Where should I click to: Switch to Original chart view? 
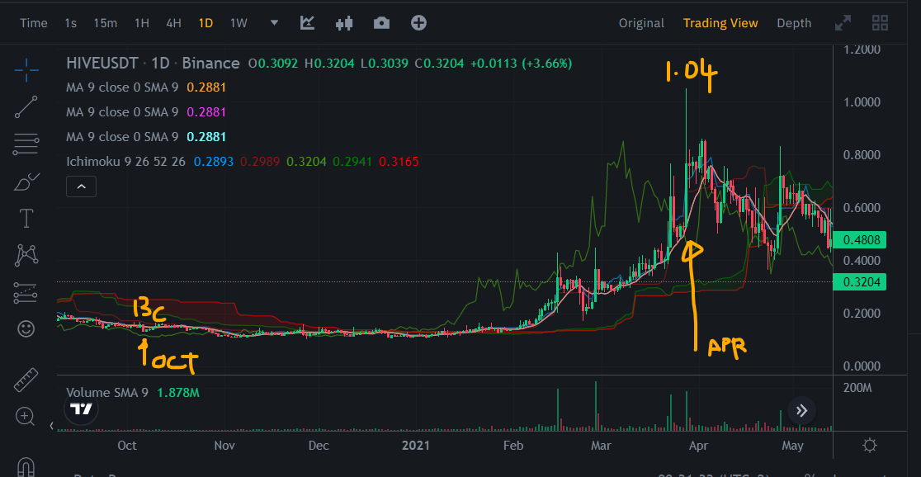click(641, 23)
